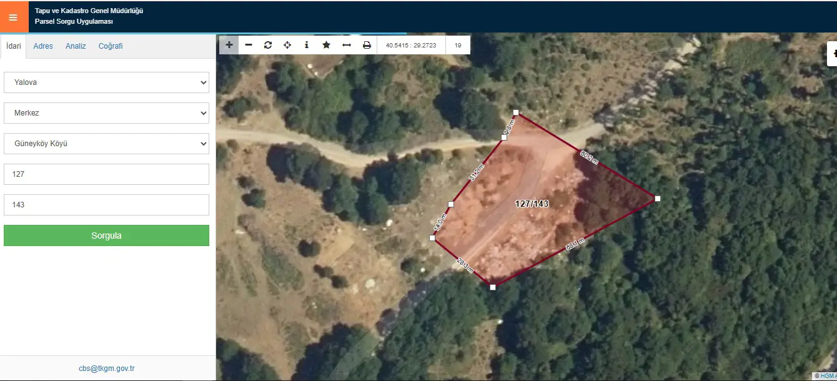Open parcel info with the i icon
837x381 pixels.
(307, 45)
